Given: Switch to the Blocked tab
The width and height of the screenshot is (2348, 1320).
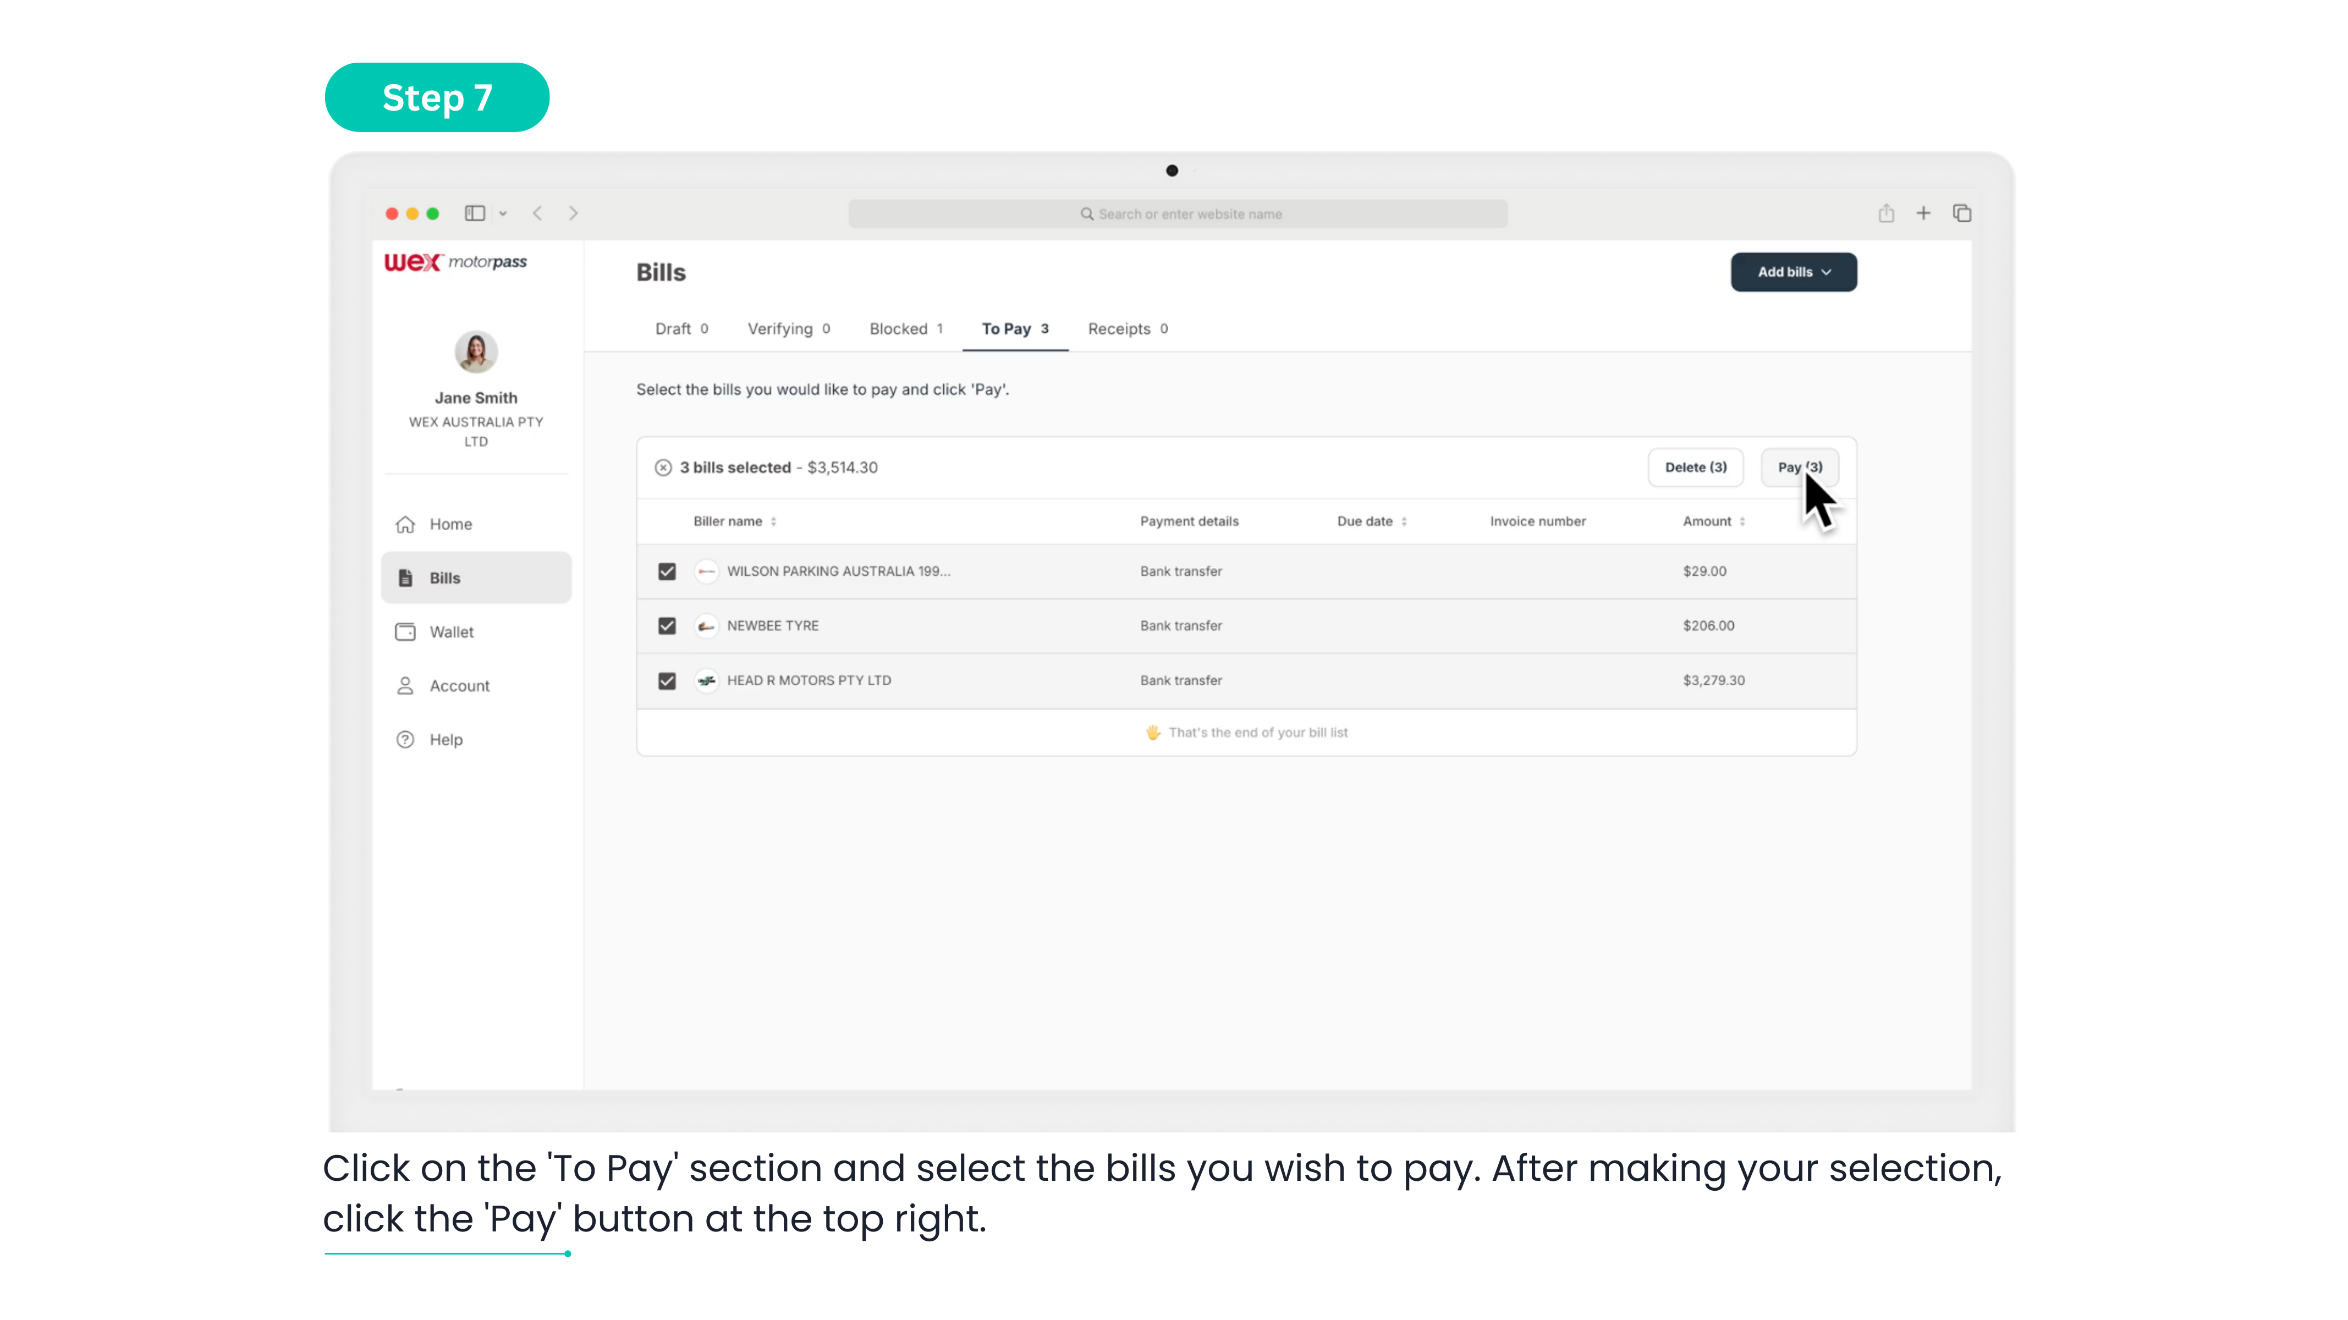Looking at the screenshot, I should pos(905,329).
